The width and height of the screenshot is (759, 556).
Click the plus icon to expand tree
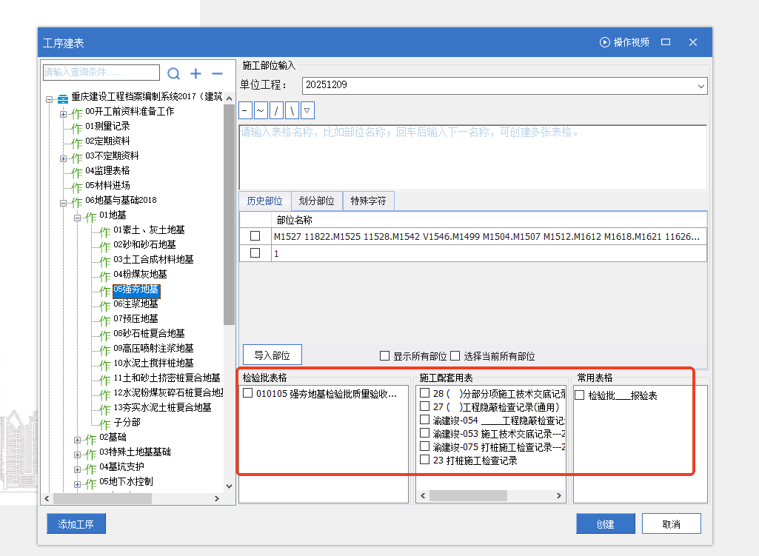(195, 73)
